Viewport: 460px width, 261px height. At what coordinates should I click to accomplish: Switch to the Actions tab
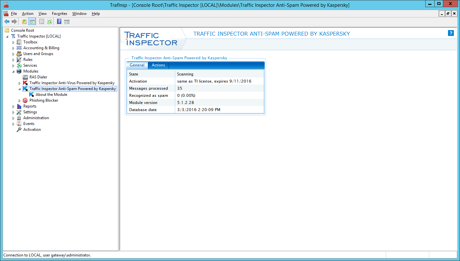158,65
